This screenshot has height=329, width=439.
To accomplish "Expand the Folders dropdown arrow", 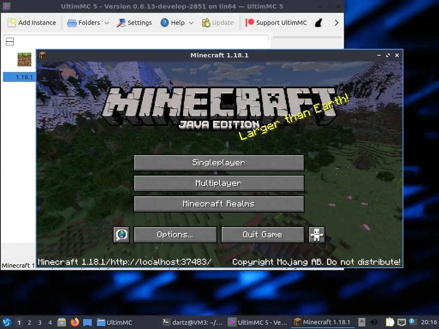I will tap(107, 23).
